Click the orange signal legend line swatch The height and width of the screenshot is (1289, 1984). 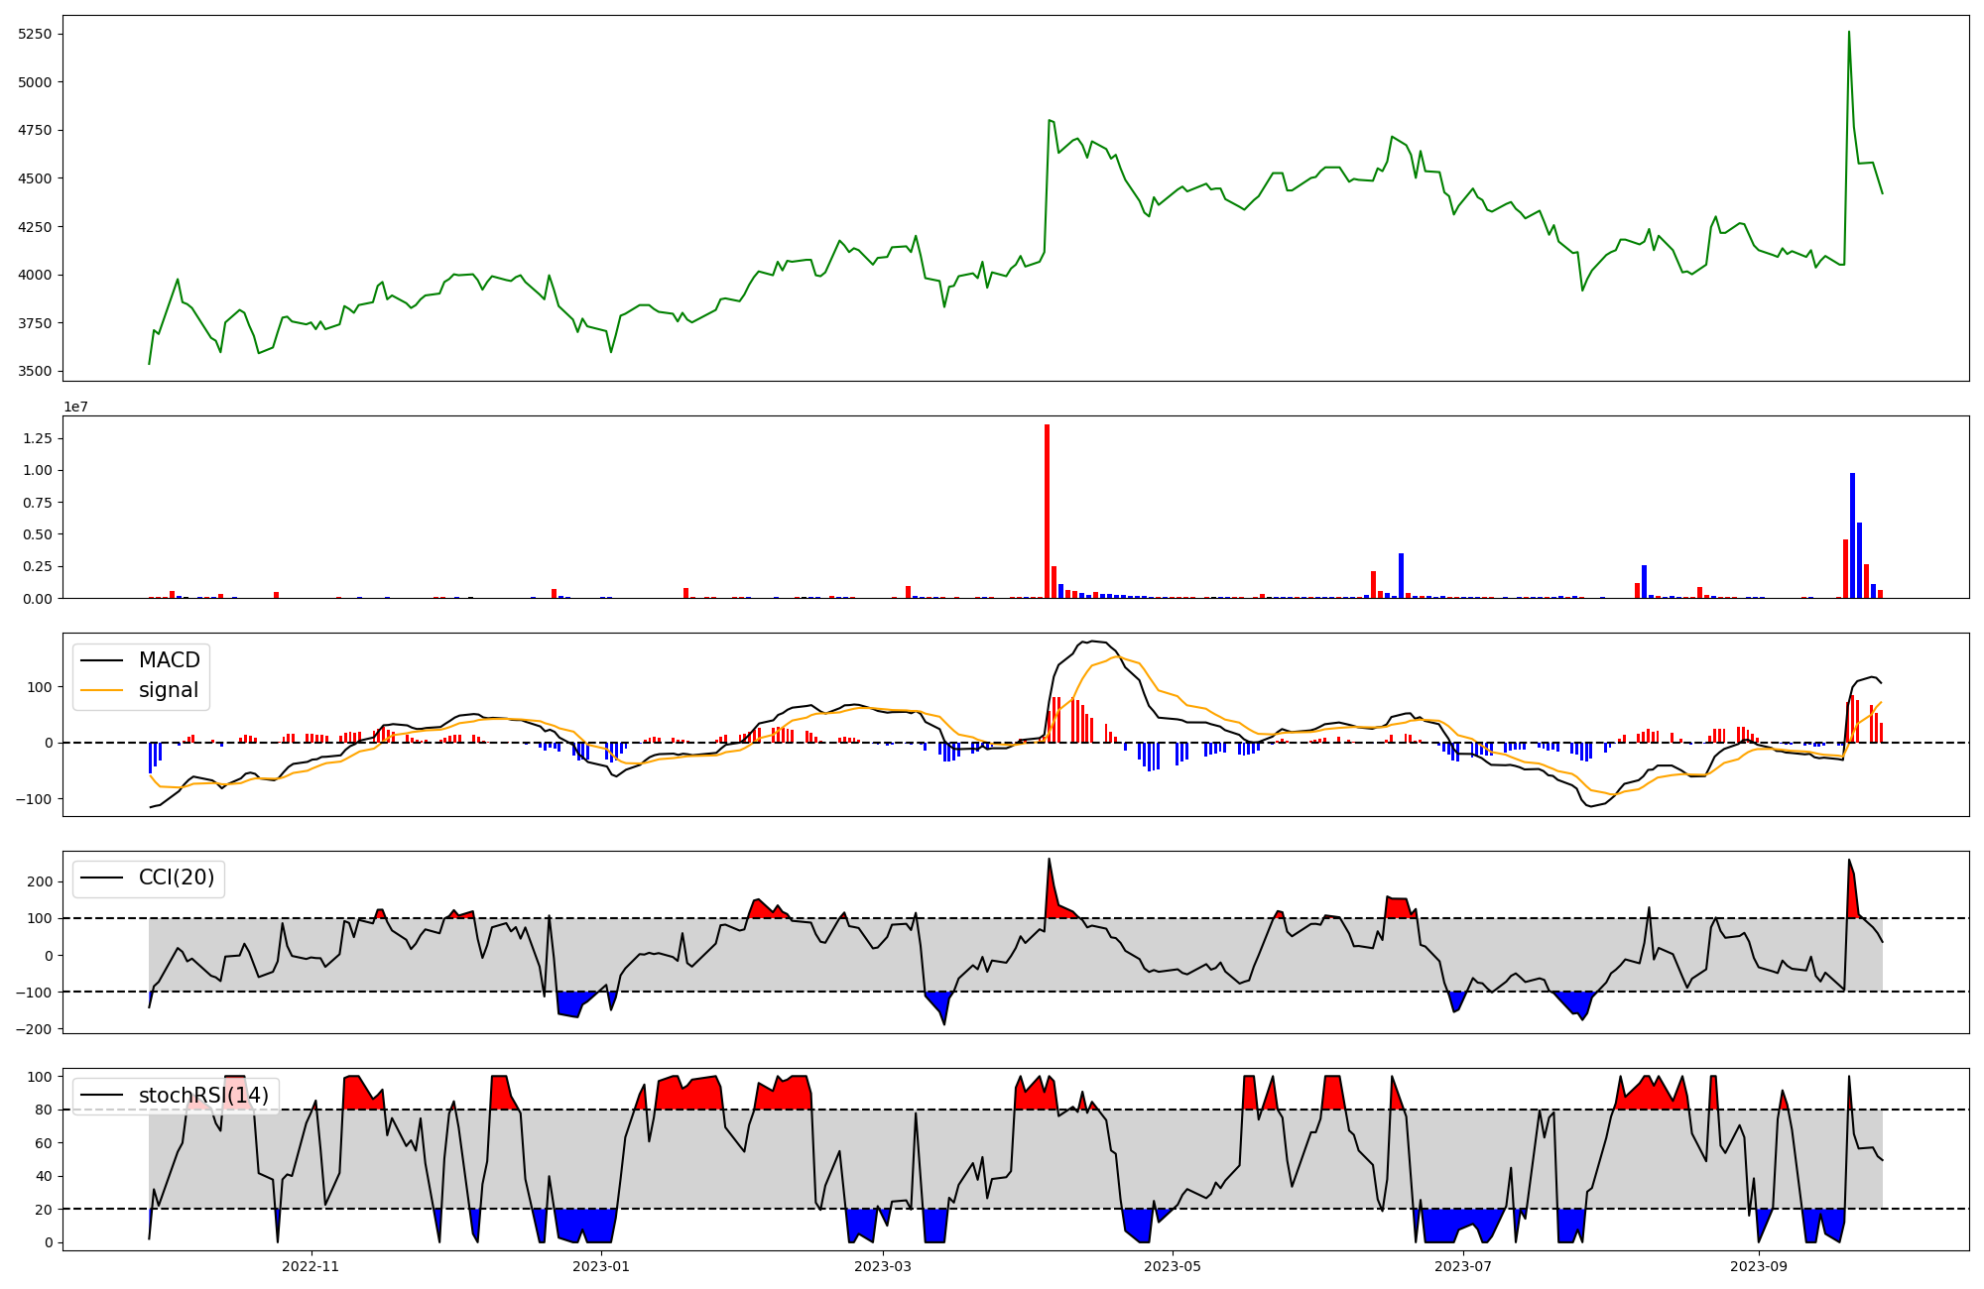(101, 690)
